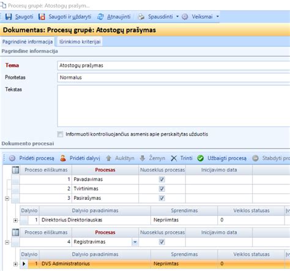Click the Saugoti floppy disk icon
Image resolution: width=290 pixels, height=271 pixels.
[9, 17]
